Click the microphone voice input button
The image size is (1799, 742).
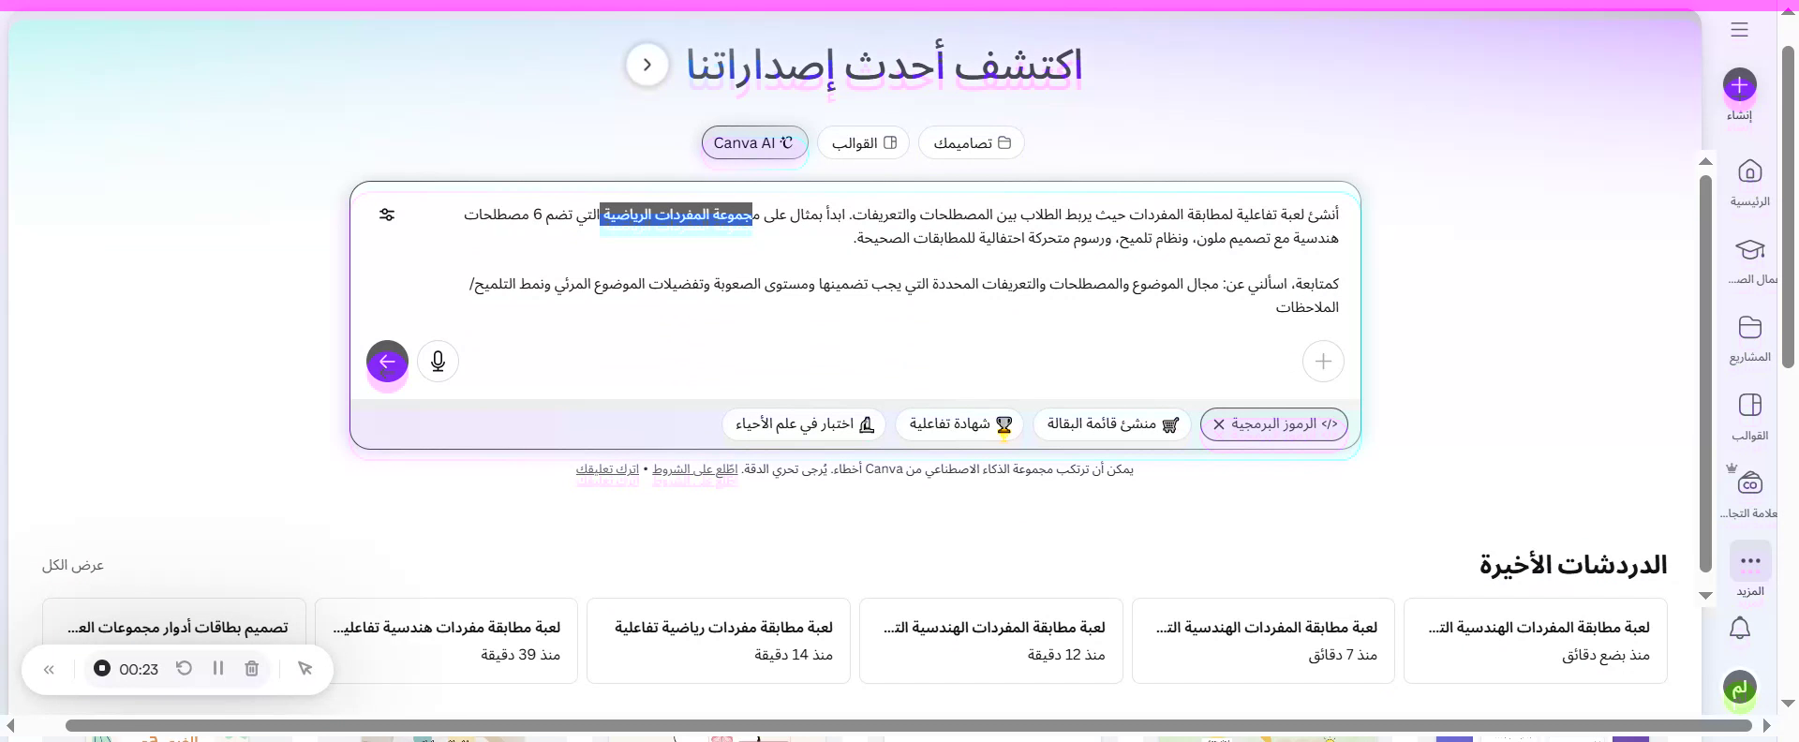point(438,362)
